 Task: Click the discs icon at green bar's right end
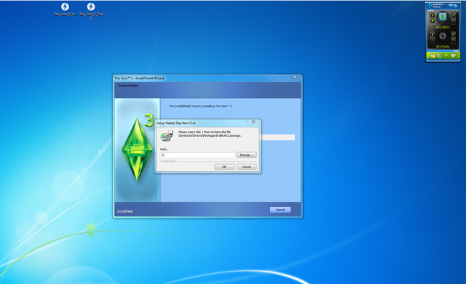(453, 55)
